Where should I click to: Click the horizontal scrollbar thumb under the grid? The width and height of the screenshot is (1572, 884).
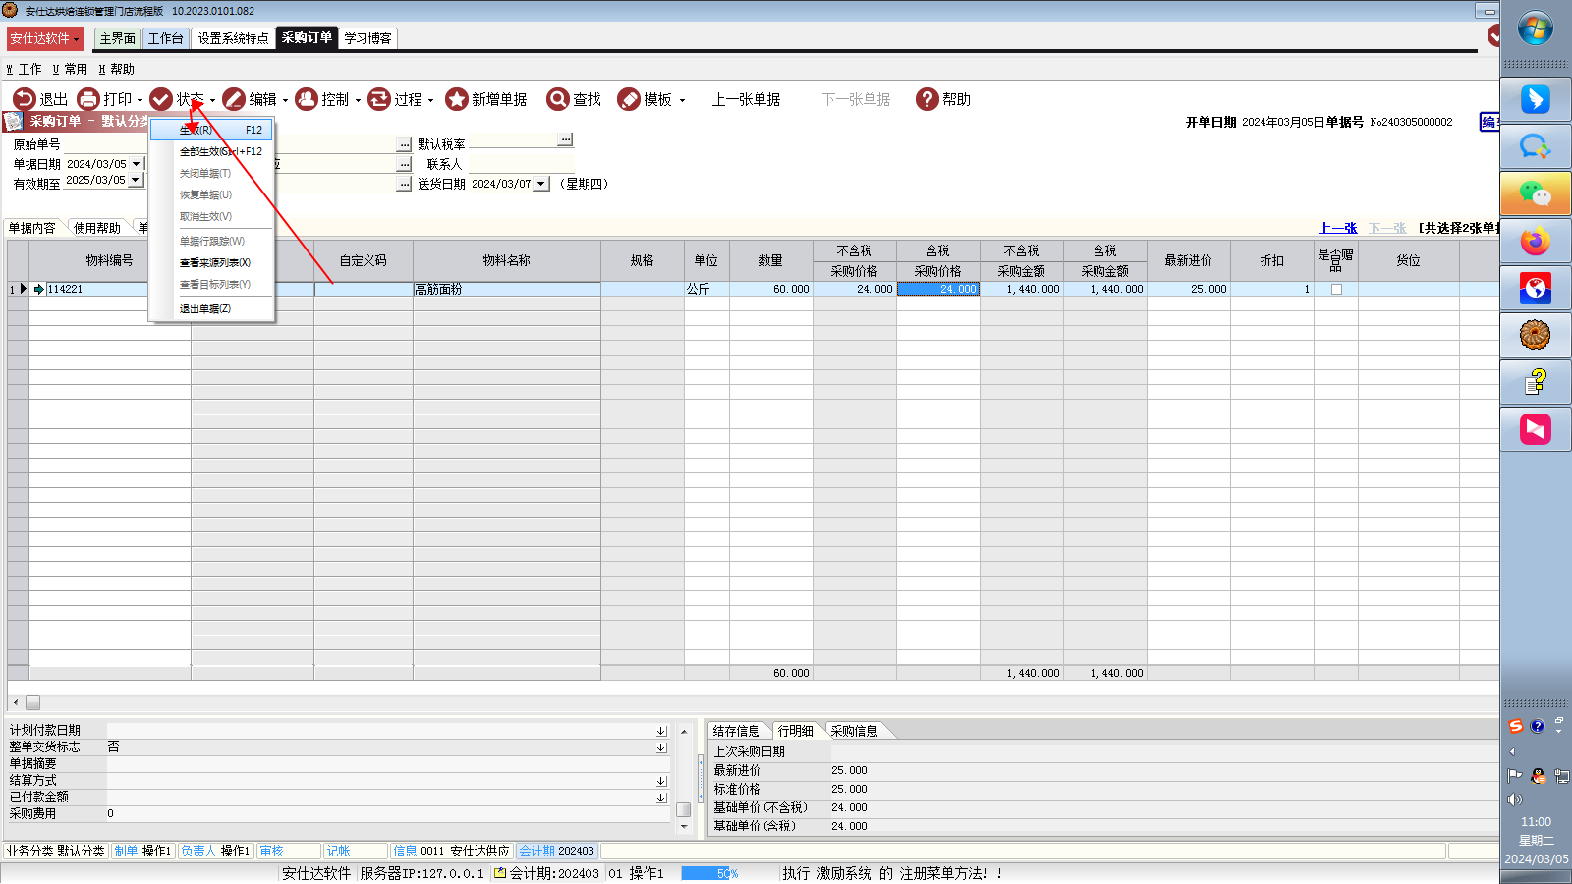[32, 702]
